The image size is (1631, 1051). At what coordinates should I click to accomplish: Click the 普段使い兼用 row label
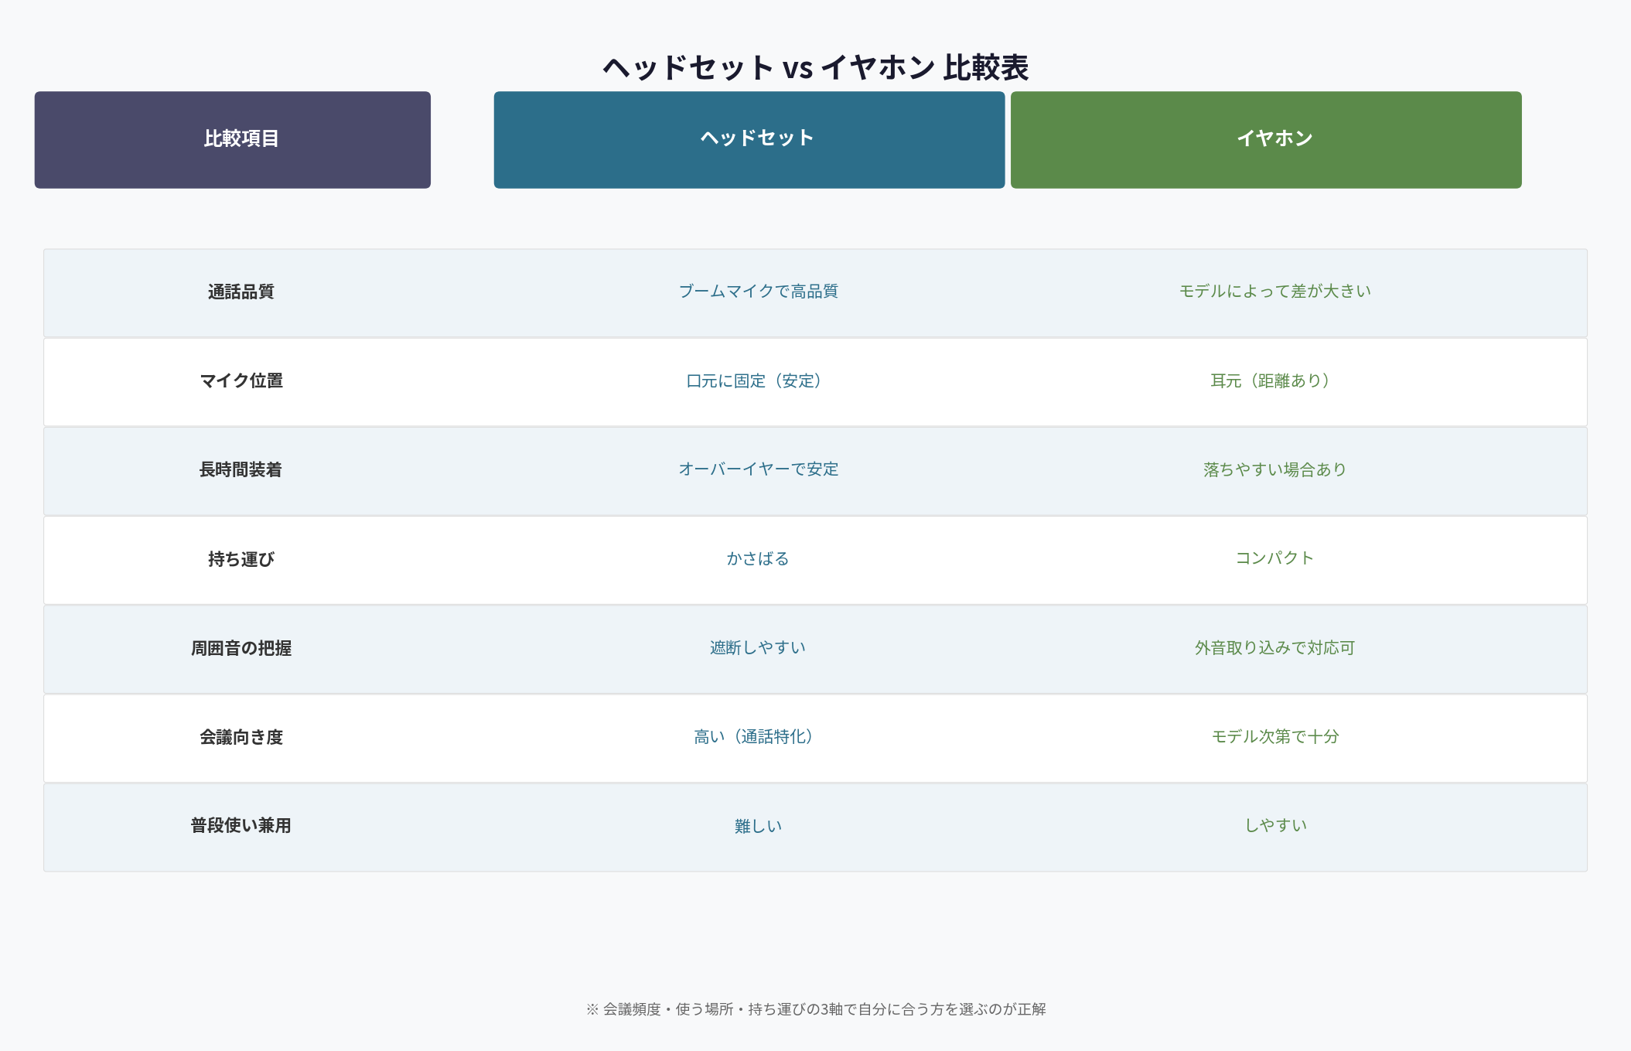241,826
